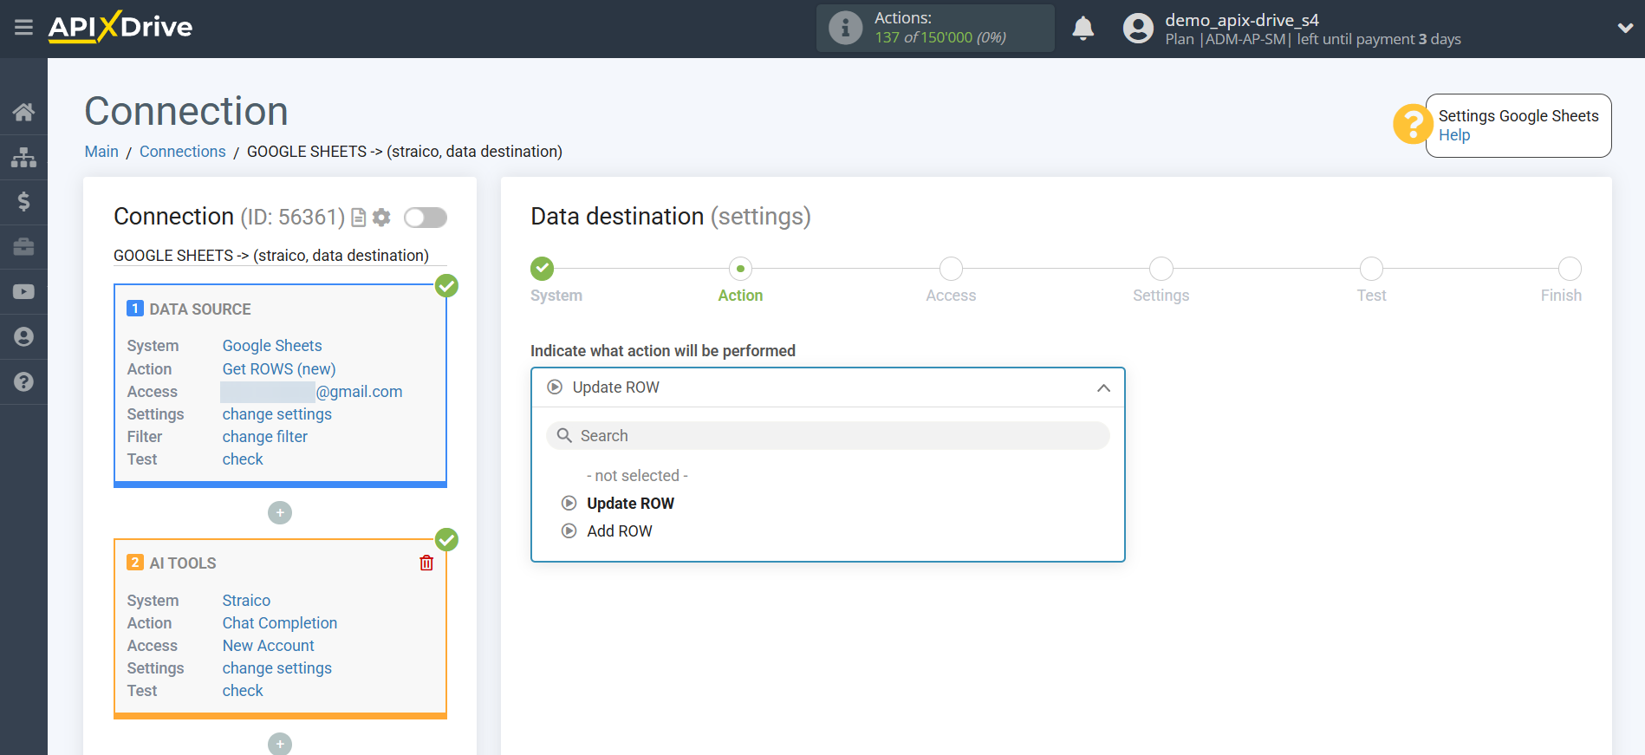Open the billing dollar icon in sidebar
Screen dimensions: 1645x755
tap(23, 202)
